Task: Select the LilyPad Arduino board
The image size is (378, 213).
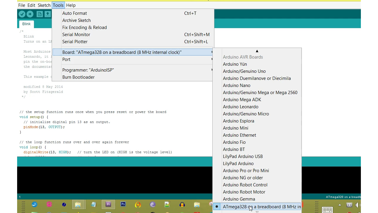Action: point(257,164)
